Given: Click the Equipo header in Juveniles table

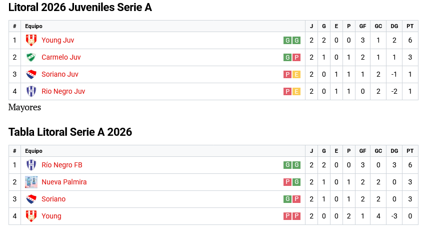Looking at the screenshot, I should [33, 26].
